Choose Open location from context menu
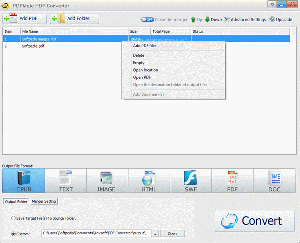300x243 pixels. point(173,70)
